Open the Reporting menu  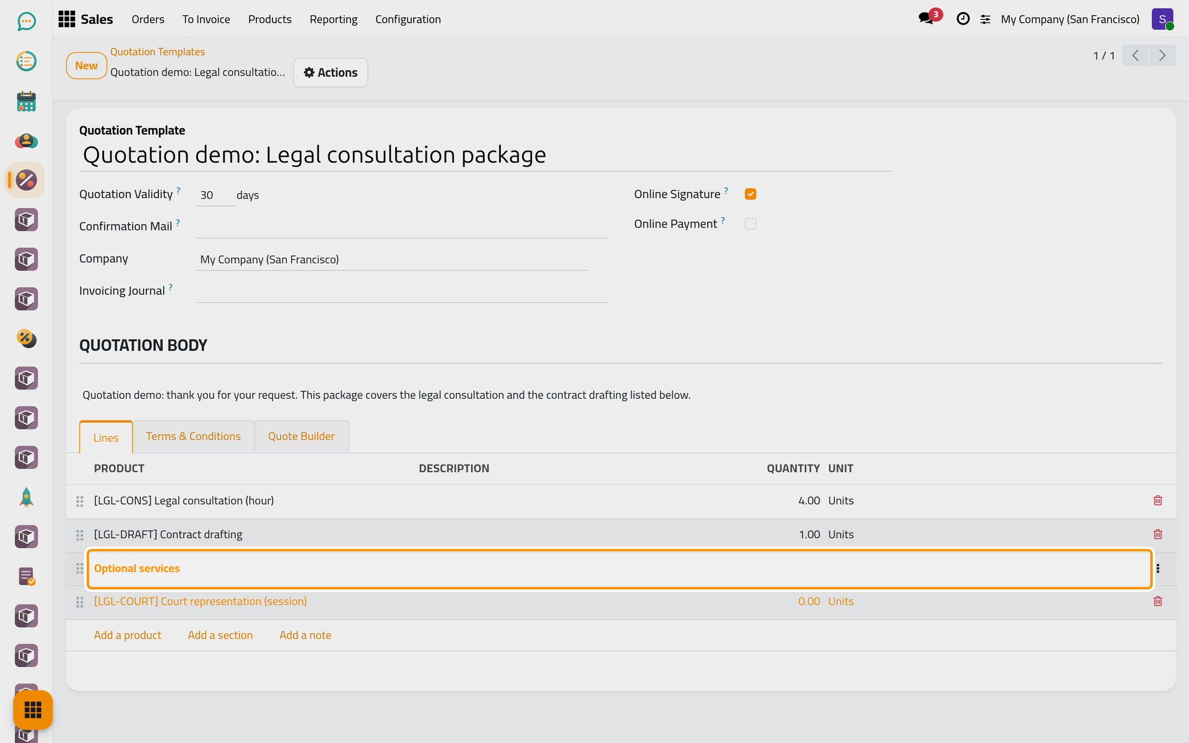coord(333,19)
